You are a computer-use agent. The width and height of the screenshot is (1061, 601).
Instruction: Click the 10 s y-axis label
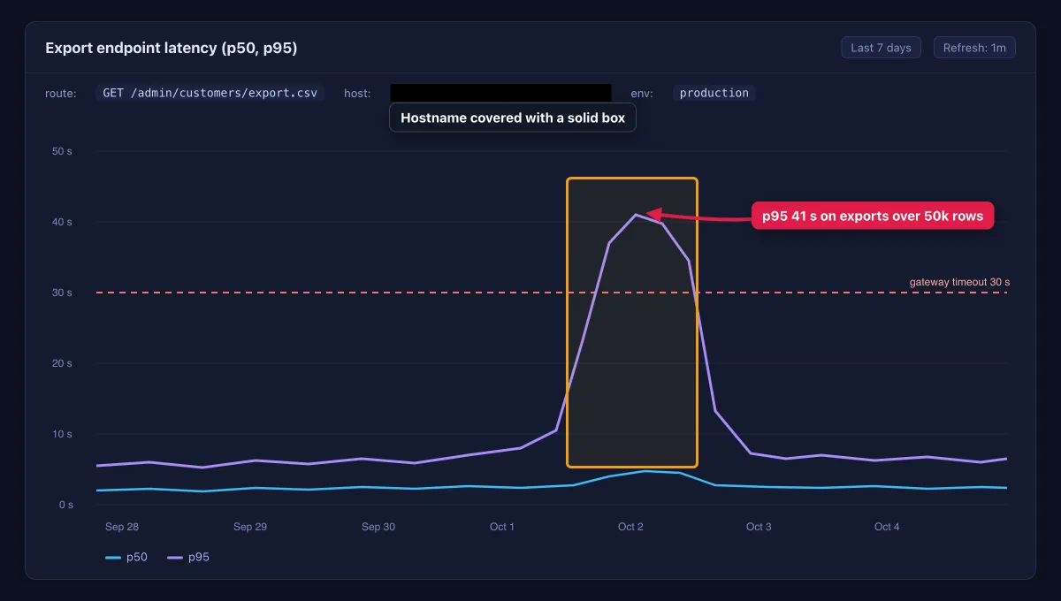pyautogui.click(x=62, y=434)
